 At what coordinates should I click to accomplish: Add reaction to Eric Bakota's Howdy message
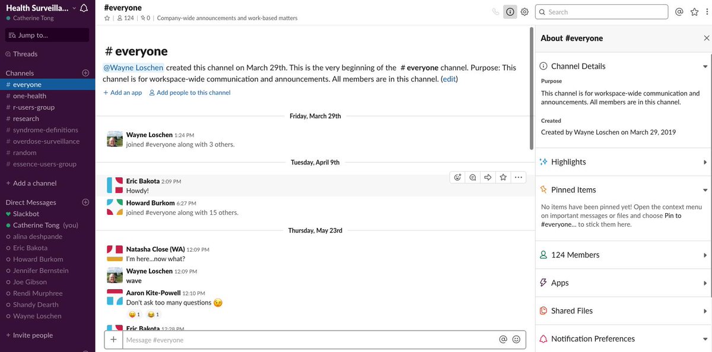tap(457, 177)
